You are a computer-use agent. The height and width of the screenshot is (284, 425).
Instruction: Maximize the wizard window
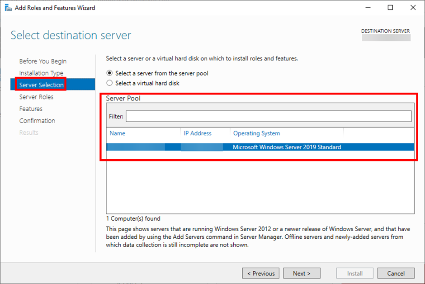click(x=390, y=8)
